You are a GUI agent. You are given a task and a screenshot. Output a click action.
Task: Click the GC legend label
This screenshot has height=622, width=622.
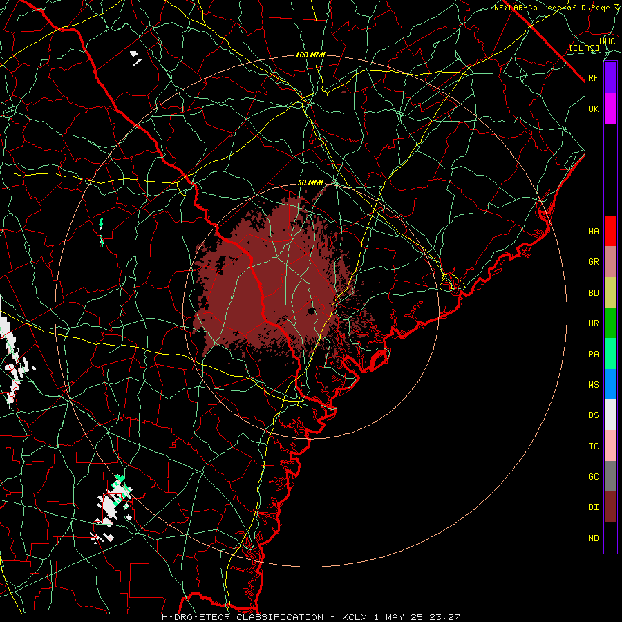[x=593, y=477]
